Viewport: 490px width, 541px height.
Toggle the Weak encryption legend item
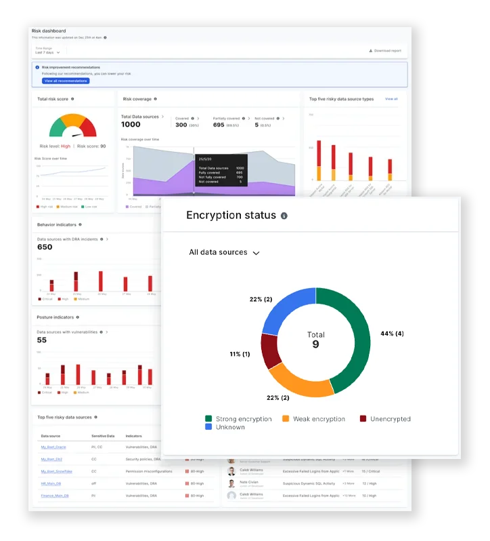coord(313,419)
